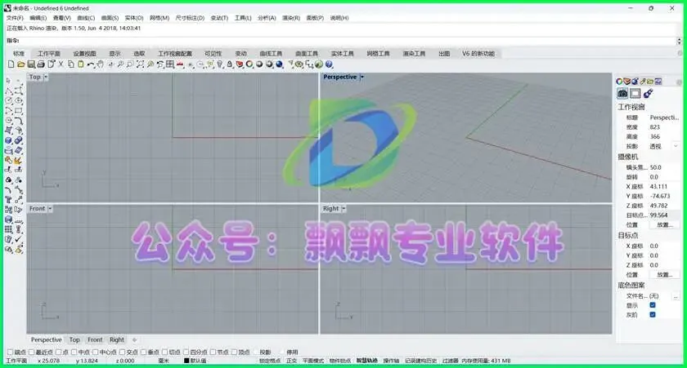
Task: Select the Pan hand tool icon
Action: point(101,64)
